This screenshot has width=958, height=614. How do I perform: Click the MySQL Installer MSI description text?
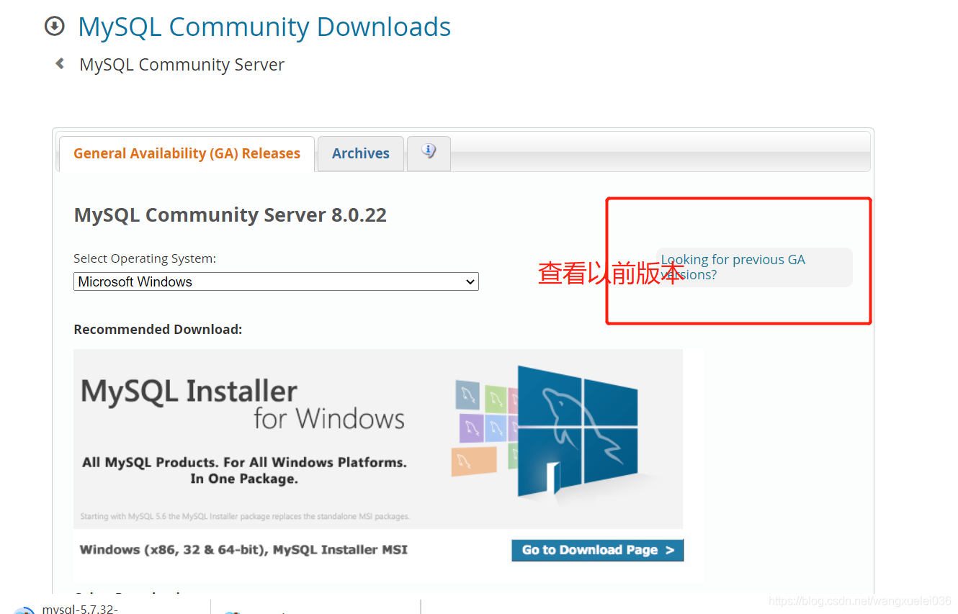point(243,550)
